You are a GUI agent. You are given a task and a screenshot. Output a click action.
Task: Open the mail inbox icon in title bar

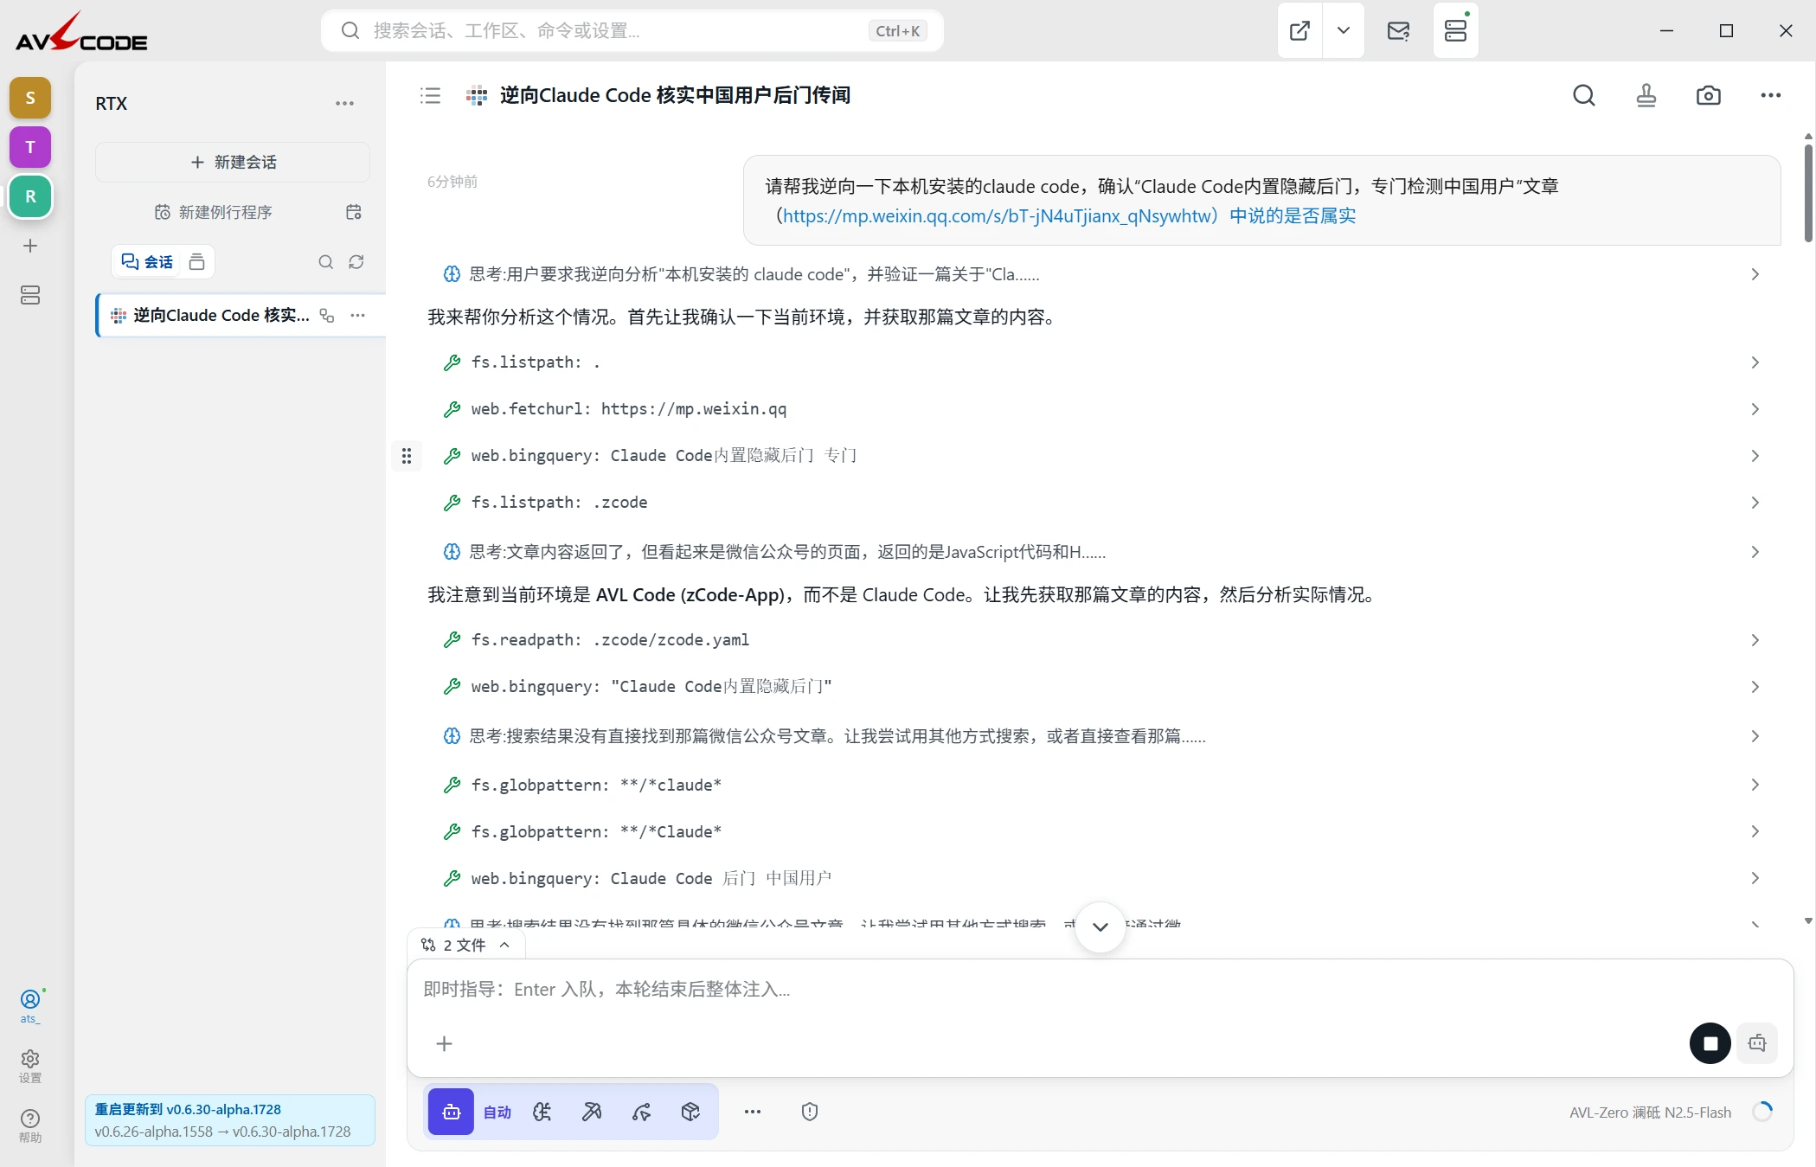click(x=1398, y=30)
